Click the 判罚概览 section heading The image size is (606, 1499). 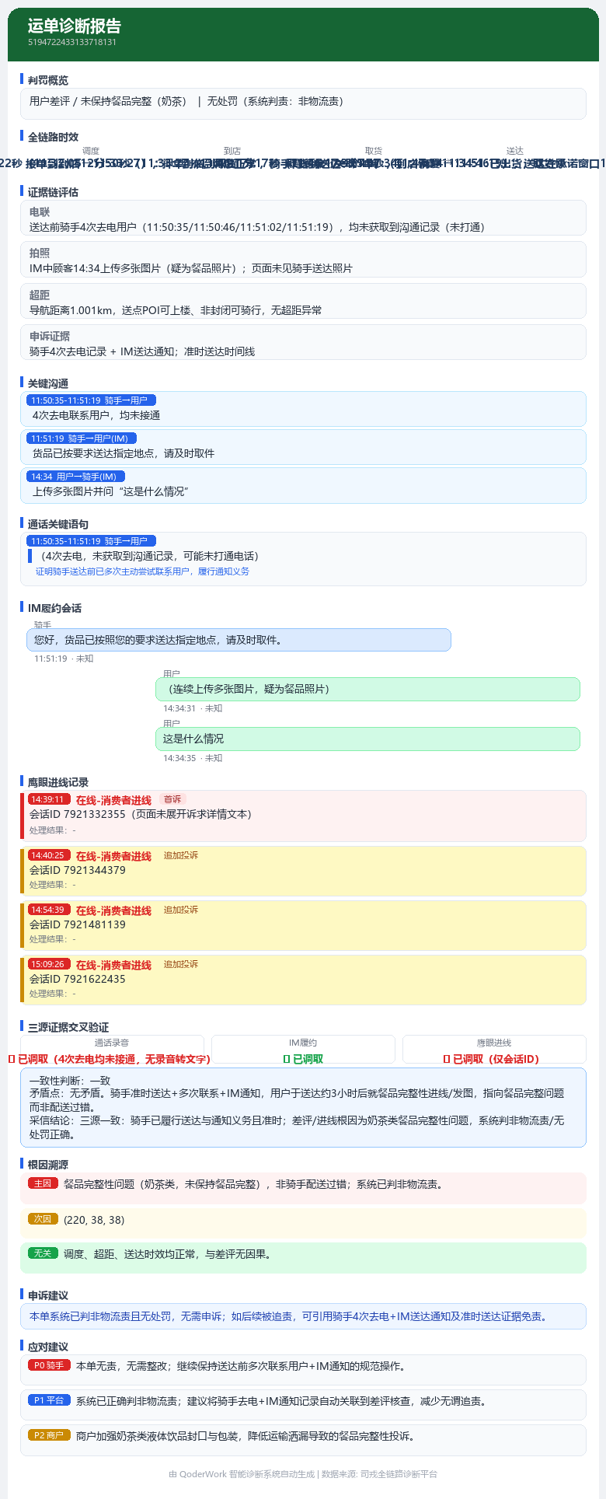(x=48, y=80)
